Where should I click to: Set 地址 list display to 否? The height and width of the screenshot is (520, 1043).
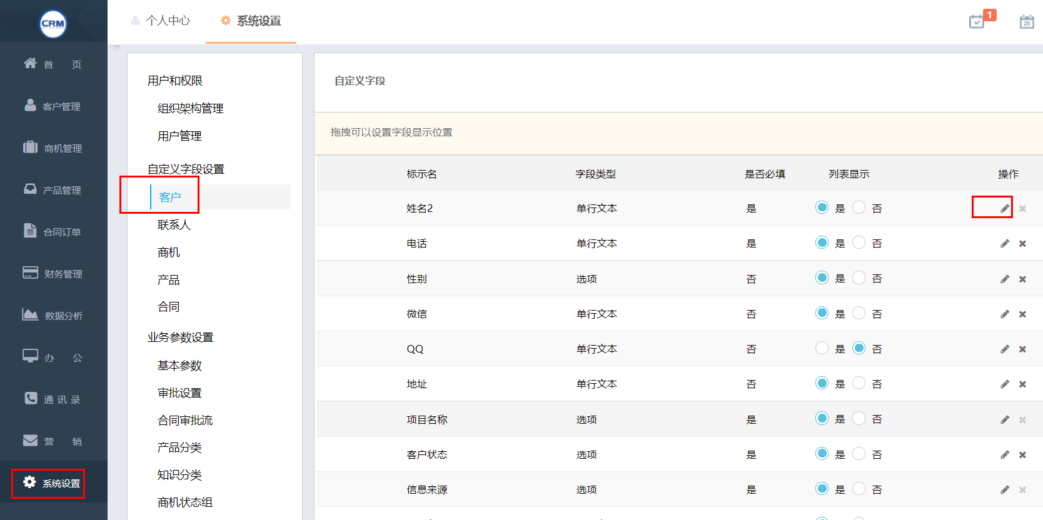point(859,383)
